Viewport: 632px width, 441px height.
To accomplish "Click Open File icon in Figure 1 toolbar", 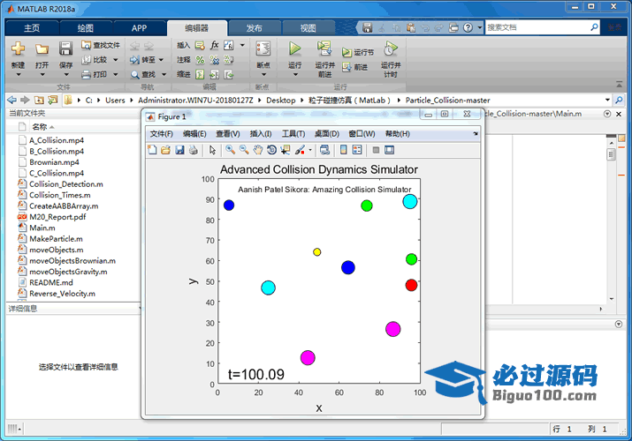I will click(x=165, y=150).
